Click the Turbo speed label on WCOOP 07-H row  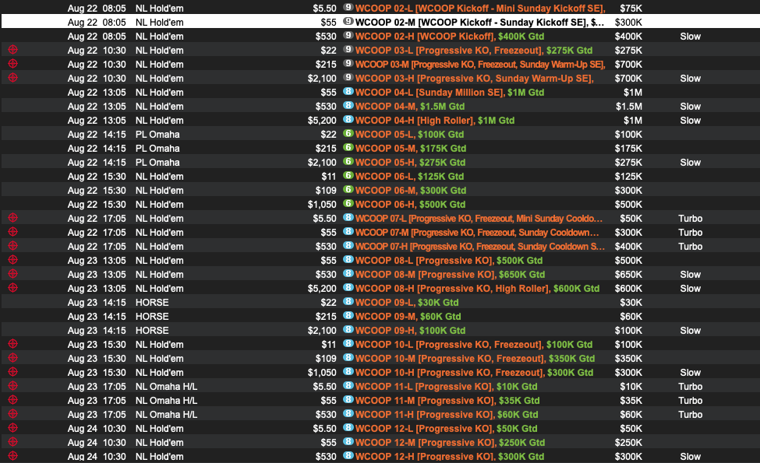click(x=690, y=247)
